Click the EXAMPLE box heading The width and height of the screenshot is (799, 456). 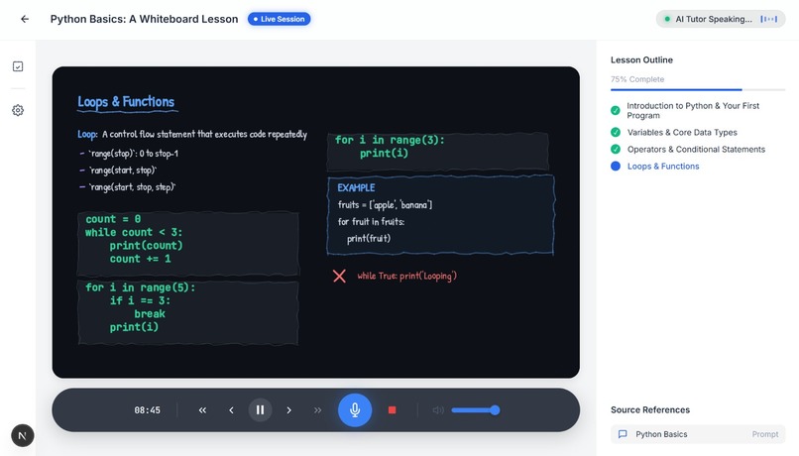click(356, 187)
